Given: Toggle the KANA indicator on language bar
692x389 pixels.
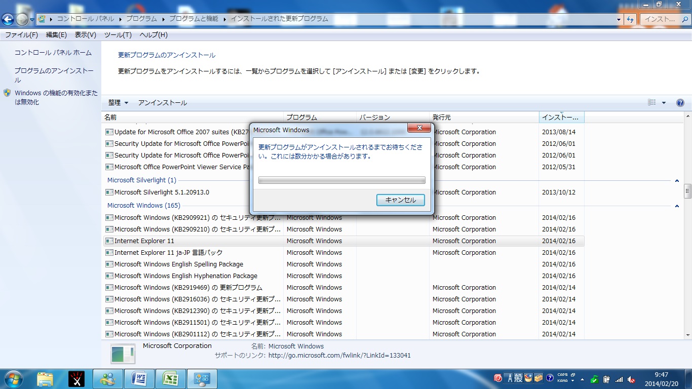Looking at the screenshot, I should (563, 381).
